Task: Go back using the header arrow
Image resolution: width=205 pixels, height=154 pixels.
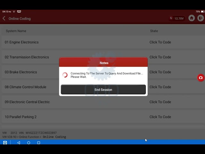Action: [4, 19]
